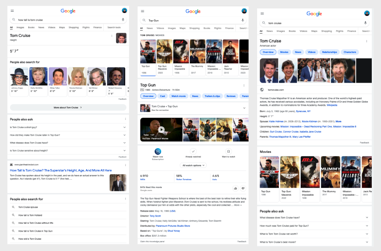Toggle Want to watch bookmark for Top Gun
The image size is (381, 251).
[229, 152]
